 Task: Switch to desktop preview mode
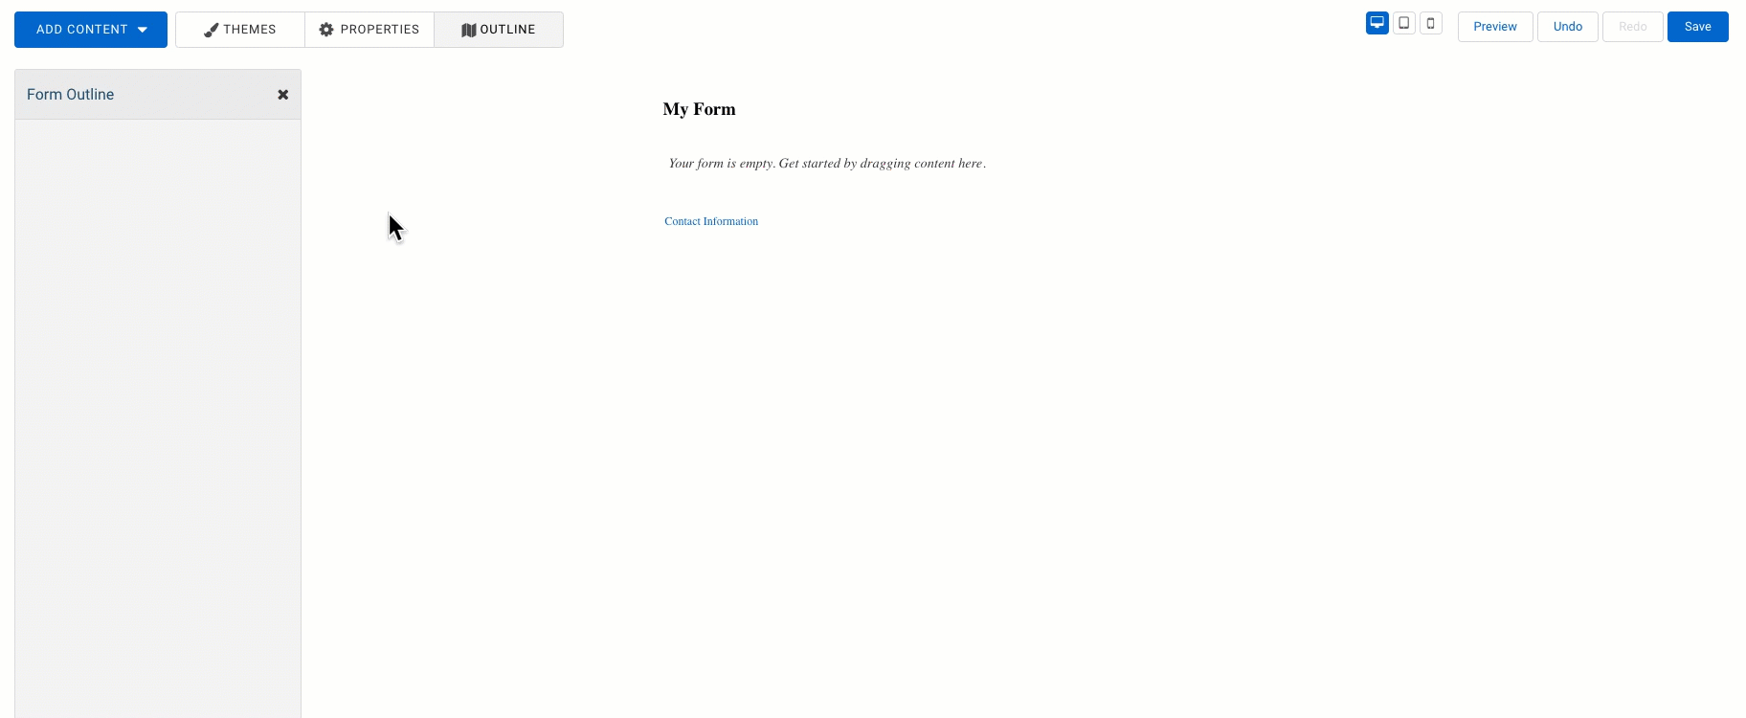(x=1377, y=23)
